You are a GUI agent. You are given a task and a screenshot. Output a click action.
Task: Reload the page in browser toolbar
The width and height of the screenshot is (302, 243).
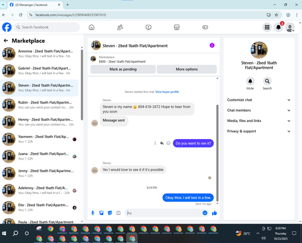(x=21, y=15)
